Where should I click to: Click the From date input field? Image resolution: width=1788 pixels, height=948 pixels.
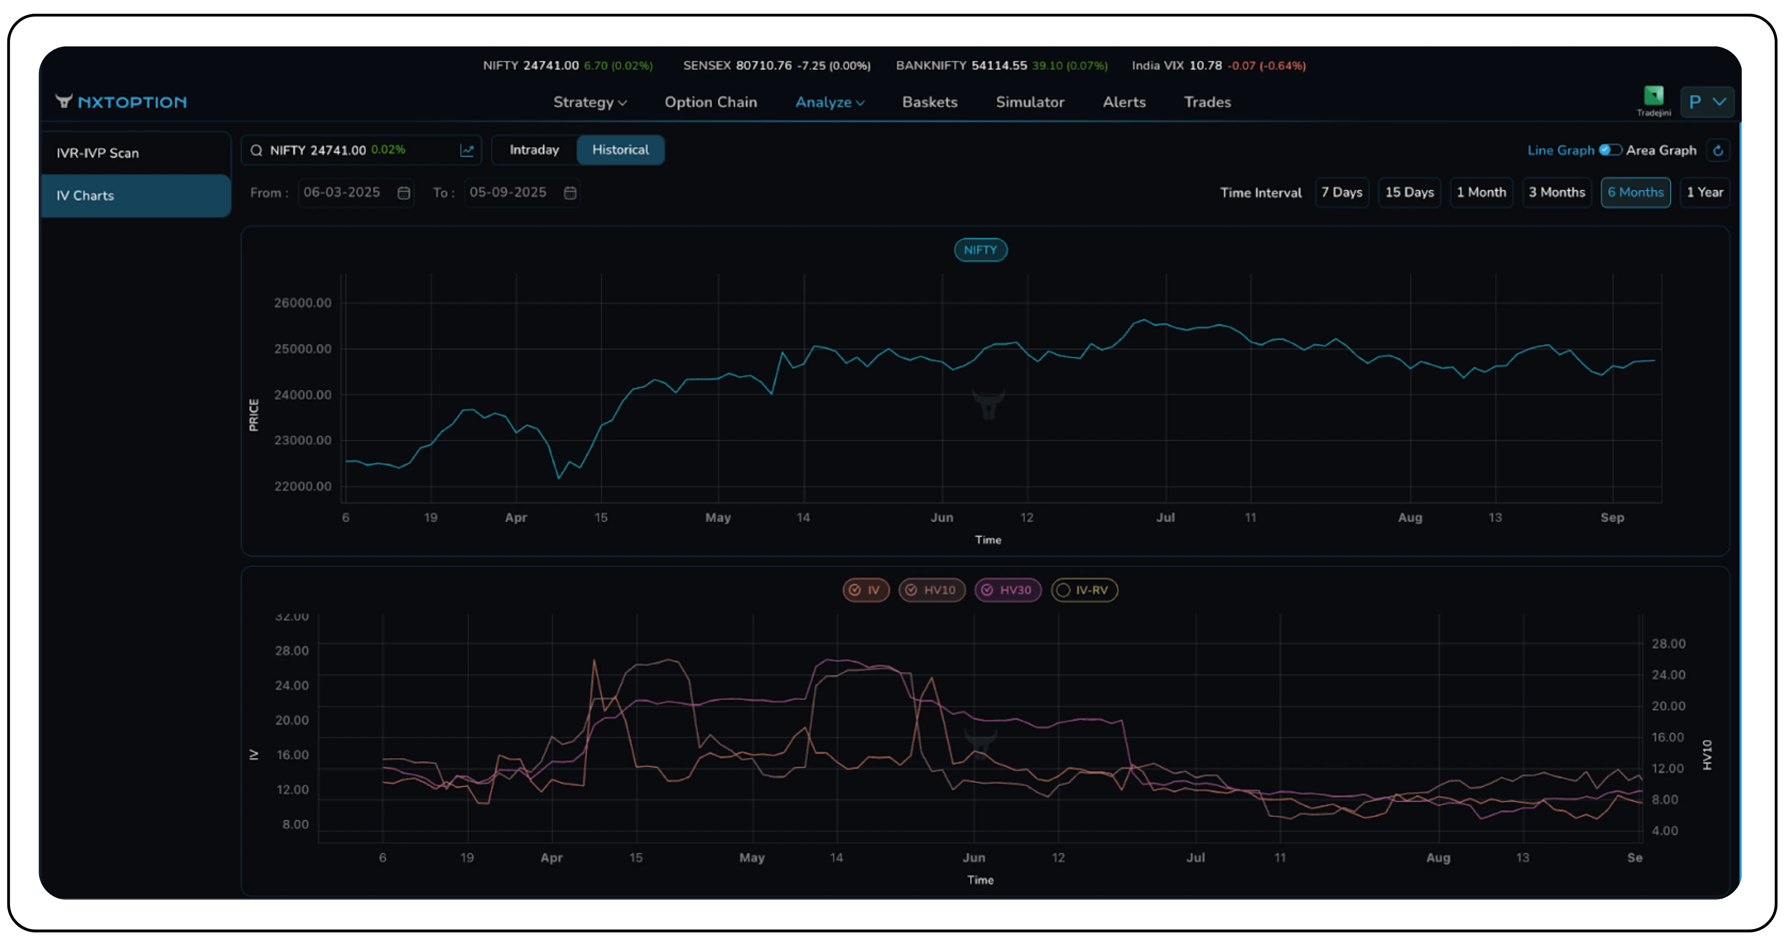pos(342,193)
